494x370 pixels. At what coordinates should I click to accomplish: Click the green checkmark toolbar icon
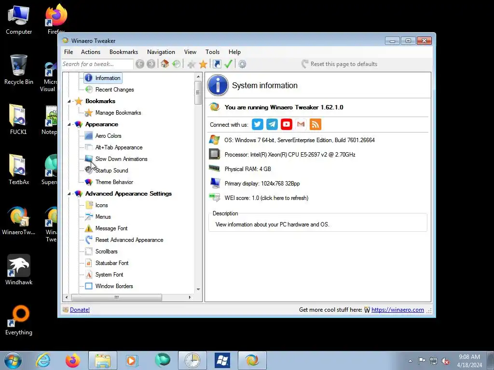[228, 64]
